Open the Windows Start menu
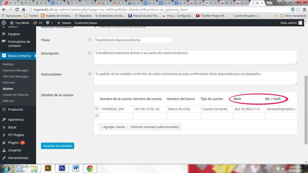 click(x=6, y=169)
